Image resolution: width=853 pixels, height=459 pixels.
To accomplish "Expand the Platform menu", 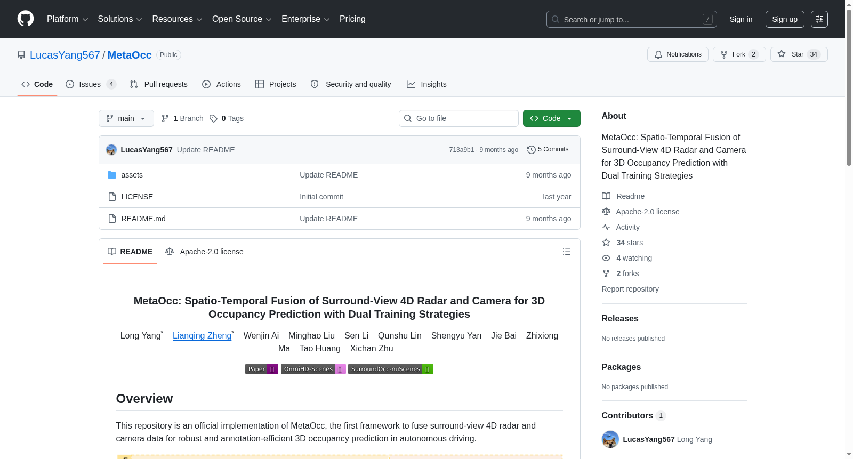I will 67,19.
